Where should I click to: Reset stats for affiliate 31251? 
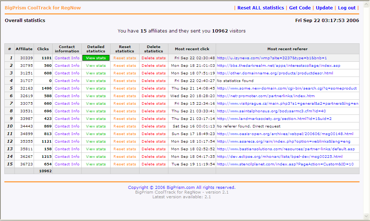pyautogui.click(x=125, y=73)
